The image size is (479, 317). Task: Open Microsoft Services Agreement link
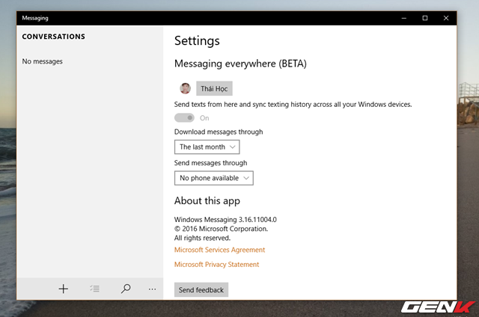click(219, 250)
